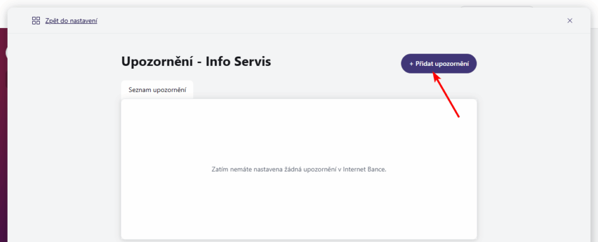Image resolution: width=598 pixels, height=242 pixels.
Task: Click the partial grey circle at left edge
Action: coord(8,52)
